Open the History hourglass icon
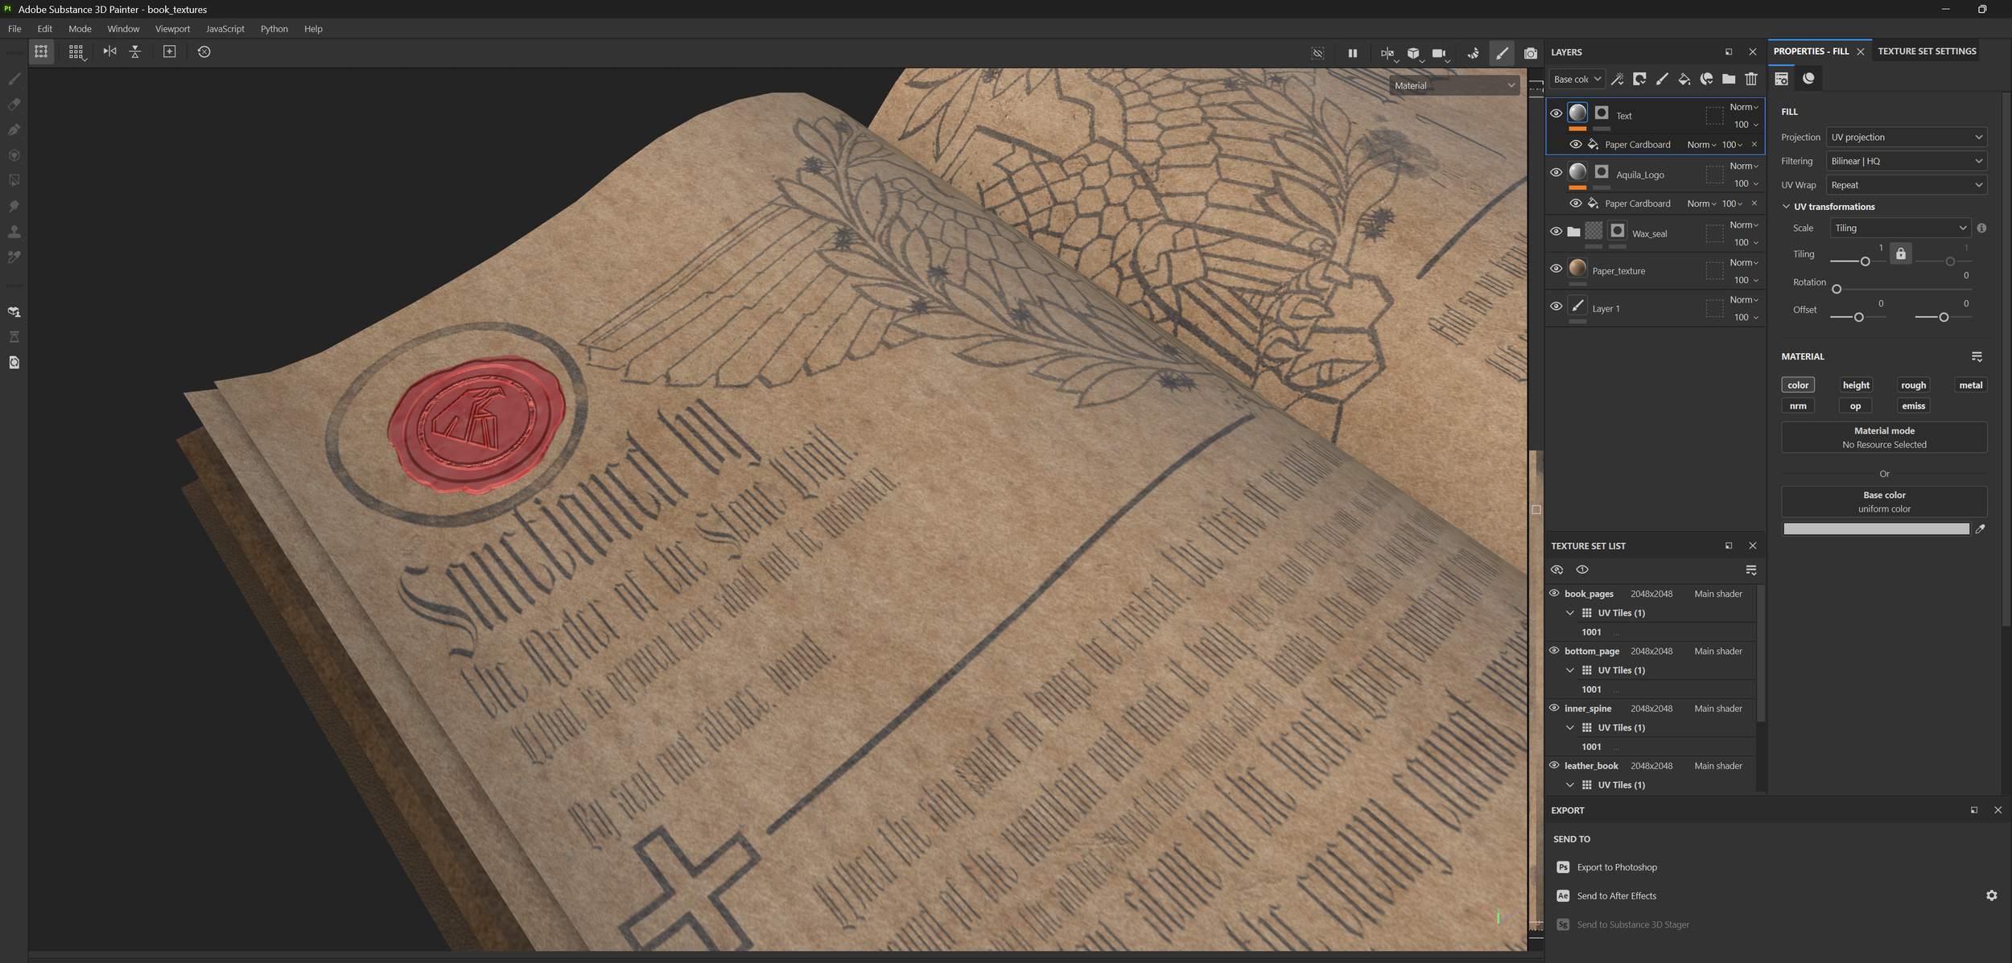The image size is (2012, 963). (x=14, y=337)
